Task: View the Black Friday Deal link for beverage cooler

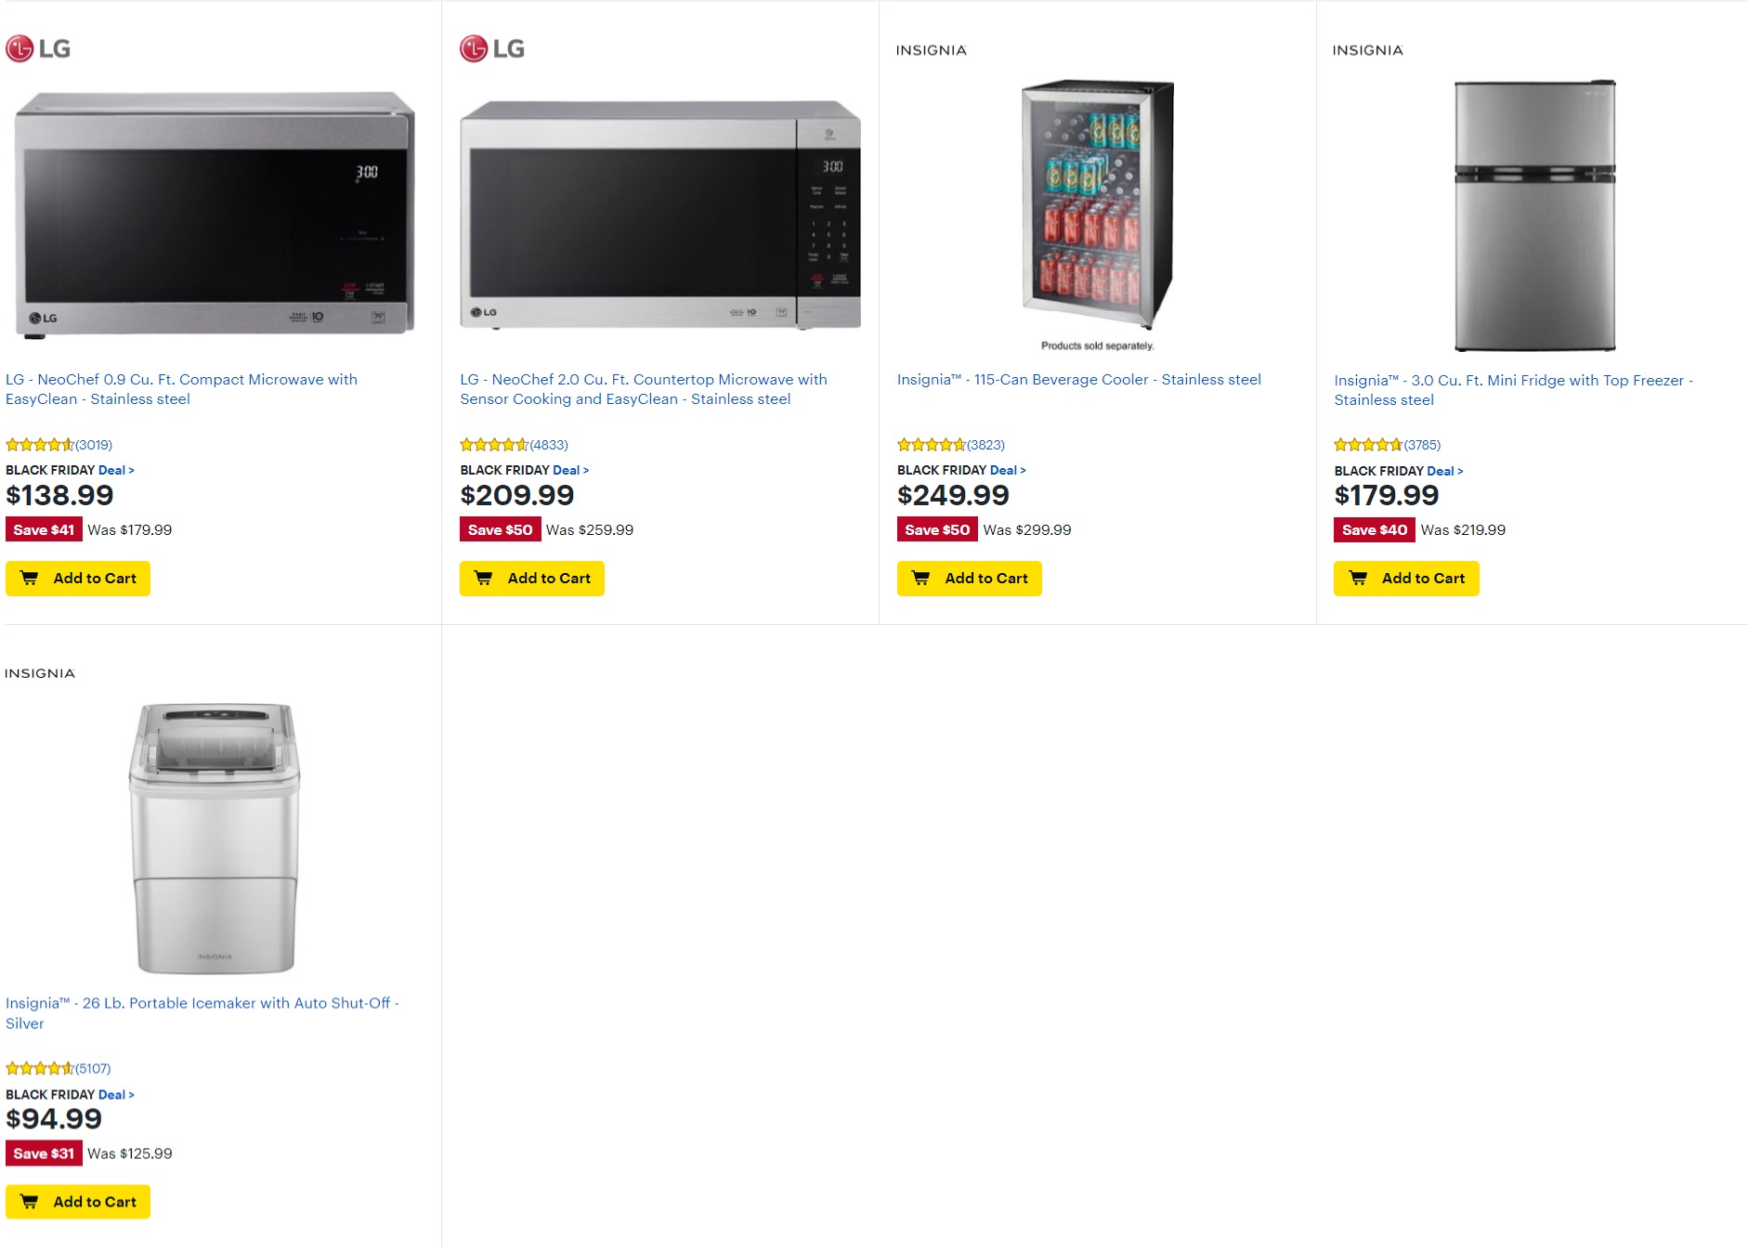Action: (1007, 471)
